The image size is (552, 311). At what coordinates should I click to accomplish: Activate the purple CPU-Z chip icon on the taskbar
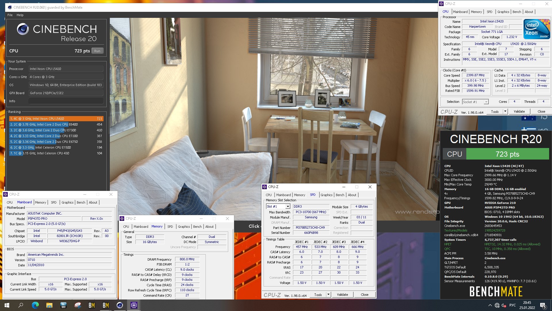point(134,305)
